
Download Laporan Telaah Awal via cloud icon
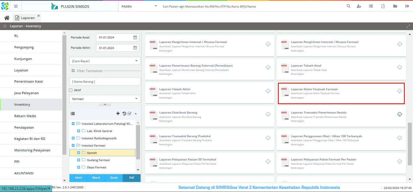(x=399, y=67)
